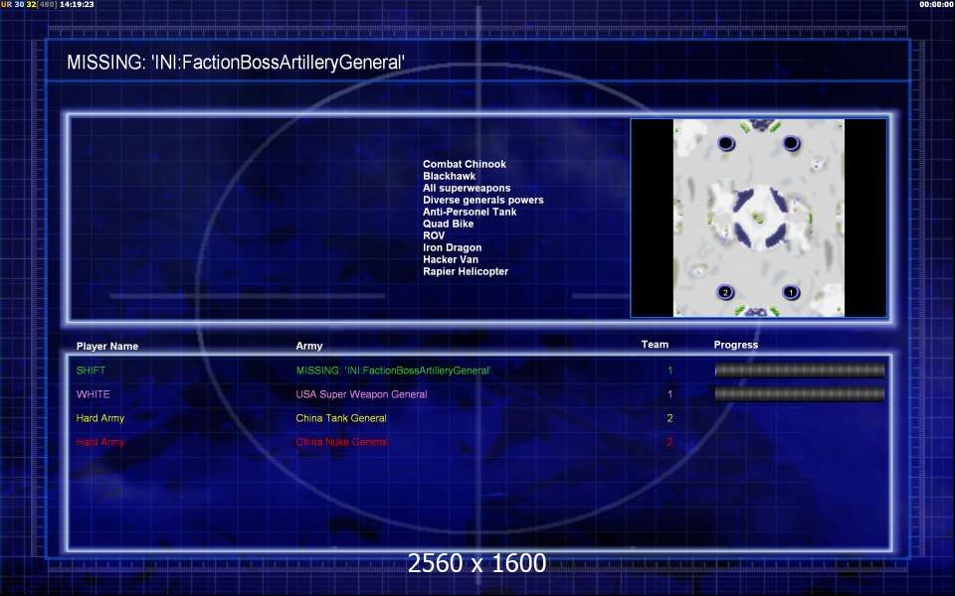Click the Player Name column header
The height and width of the screenshot is (596, 955).
pyautogui.click(x=107, y=347)
